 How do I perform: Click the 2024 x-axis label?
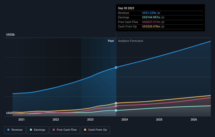pos(125,120)
